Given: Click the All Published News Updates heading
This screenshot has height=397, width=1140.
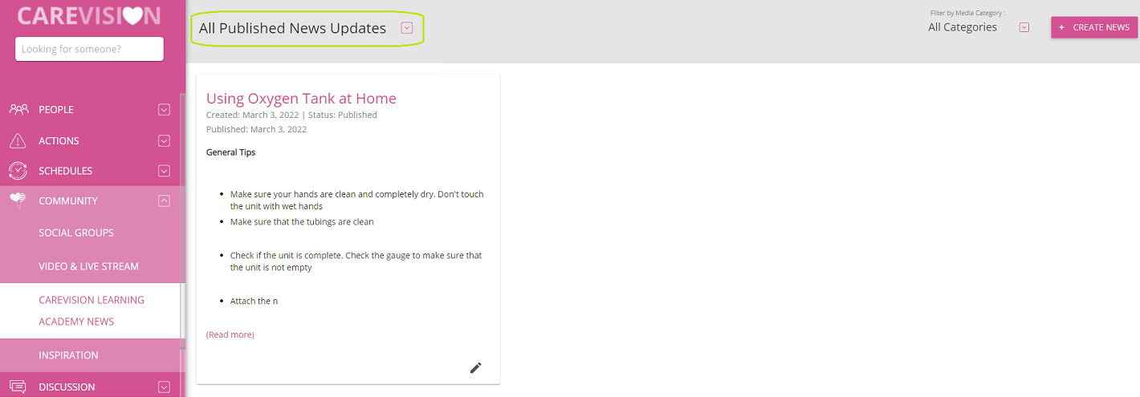Looking at the screenshot, I should click(292, 28).
